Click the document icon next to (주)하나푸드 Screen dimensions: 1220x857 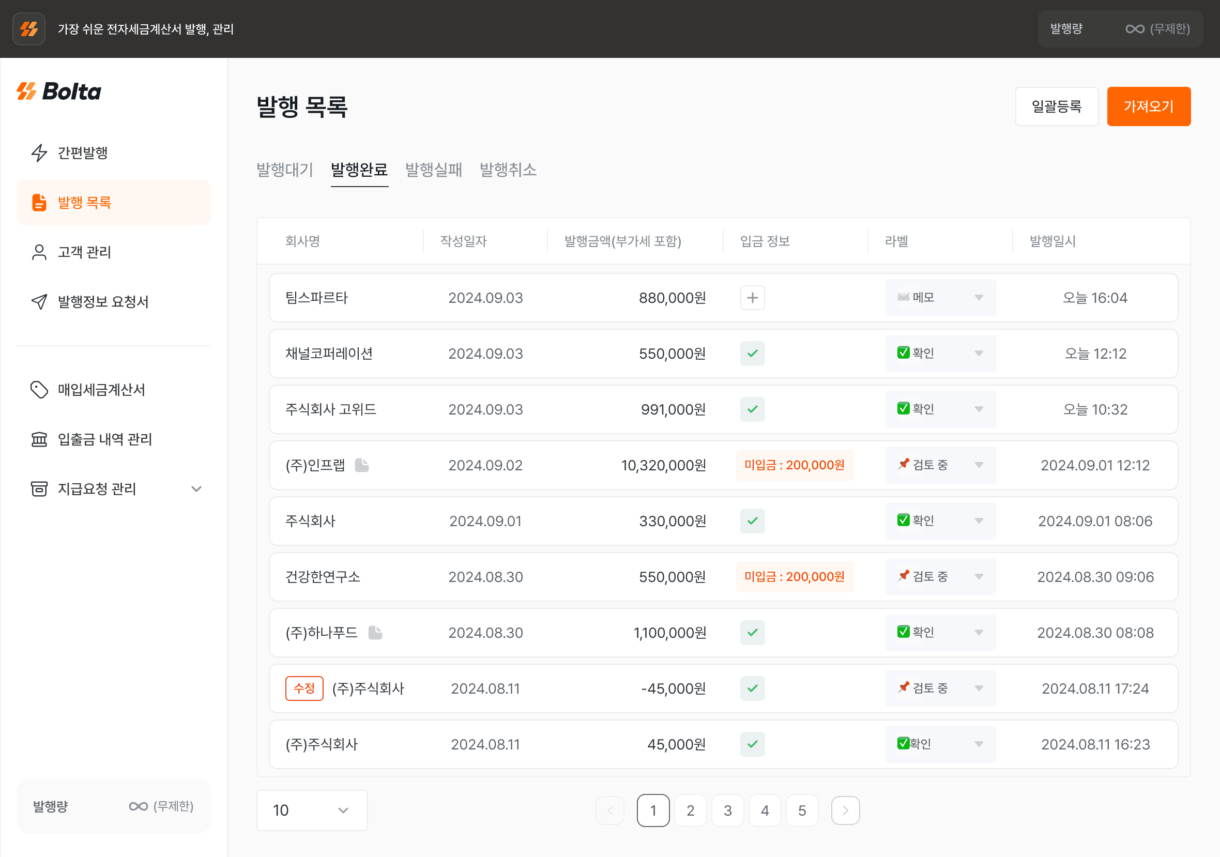376,633
